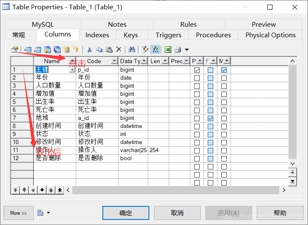Click the move-down-one-row arrow icon

pyautogui.click(x=42, y=190)
